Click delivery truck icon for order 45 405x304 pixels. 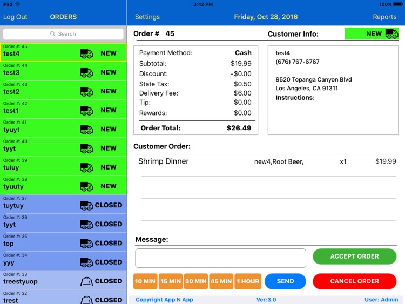(x=86, y=53)
